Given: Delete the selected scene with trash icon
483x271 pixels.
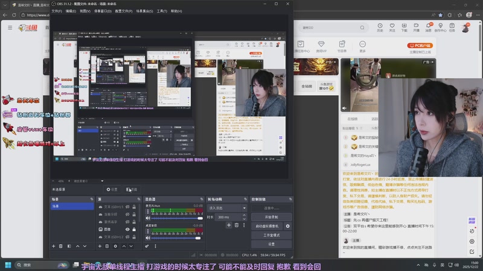Looking at the screenshot, I should (61, 246).
